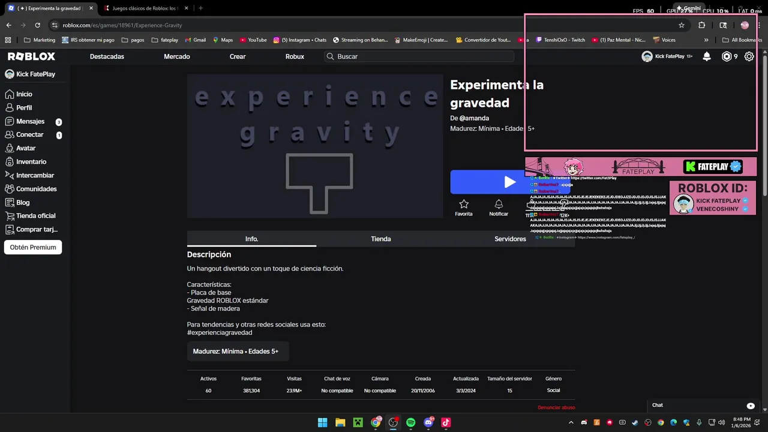768x432 pixels.
Task: Open All Bookmarks folder
Action: (x=742, y=40)
